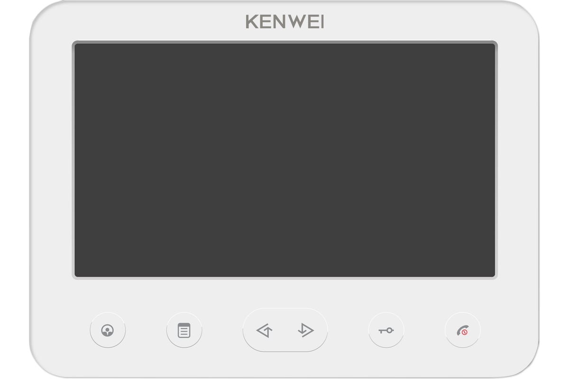
Task: Navigate back with the left triangle arrow
Action: point(264,330)
